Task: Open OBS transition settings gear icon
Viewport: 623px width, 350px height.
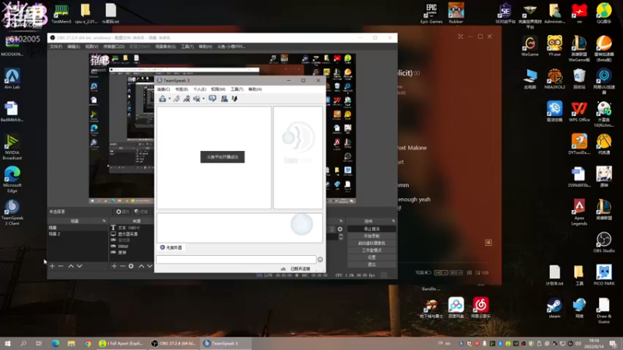Action: 340,229
